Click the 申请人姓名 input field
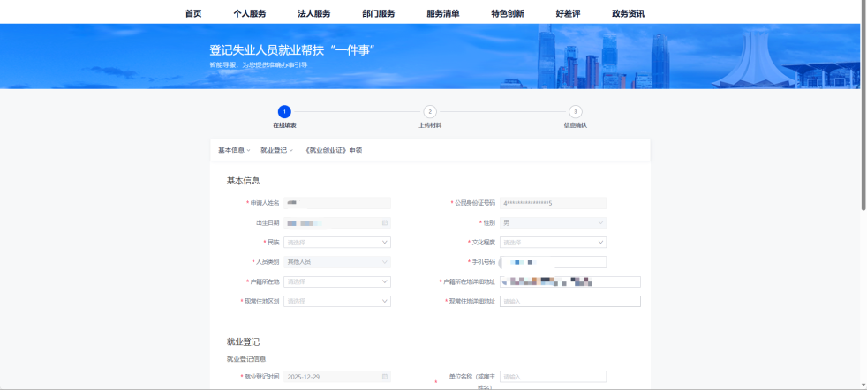Viewport: 867px width, 390px height. coord(337,203)
